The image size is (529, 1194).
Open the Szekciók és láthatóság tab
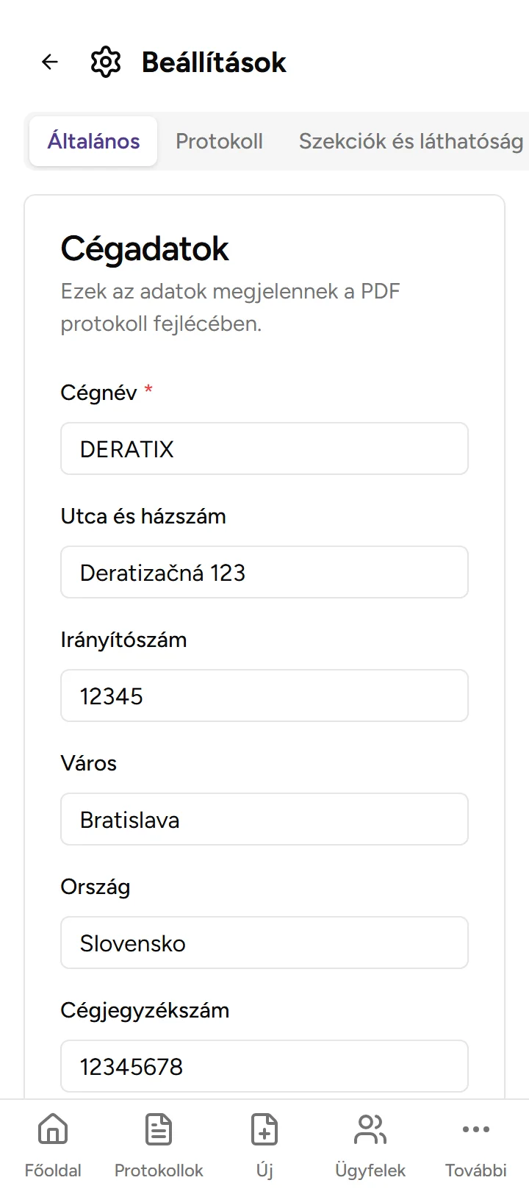click(411, 141)
